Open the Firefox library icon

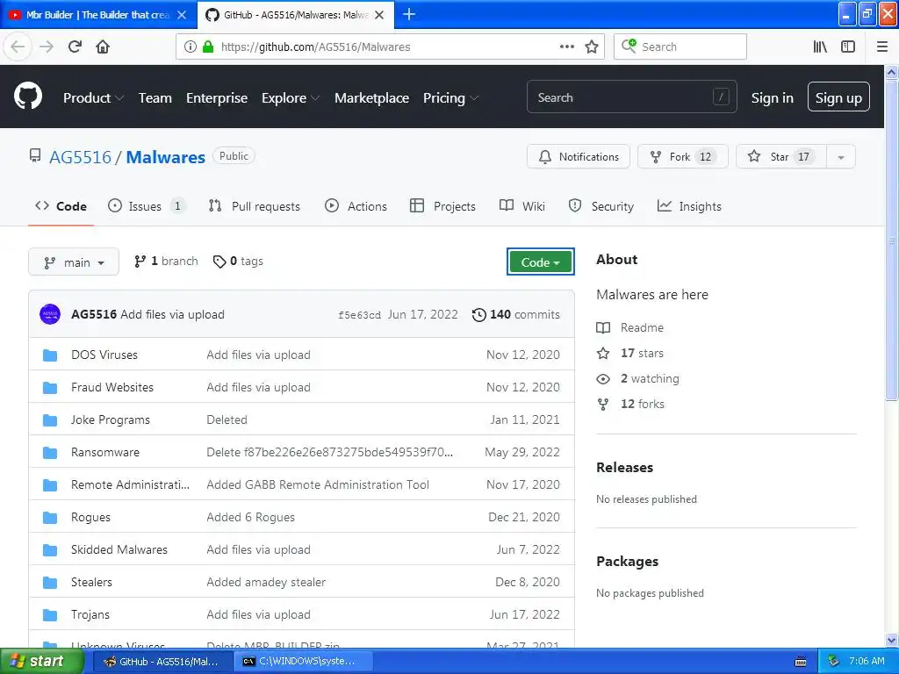tap(820, 47)
